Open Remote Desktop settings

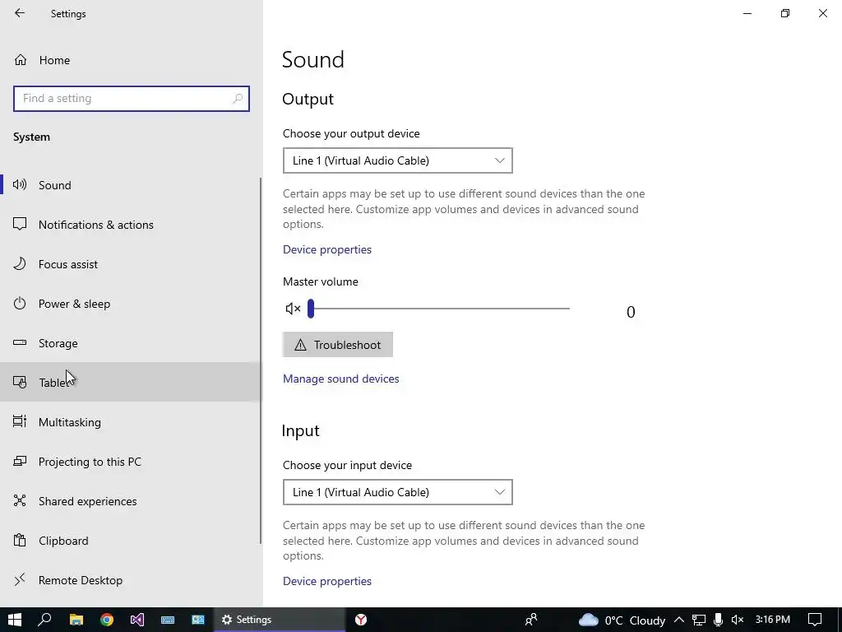tap(130, 580)
